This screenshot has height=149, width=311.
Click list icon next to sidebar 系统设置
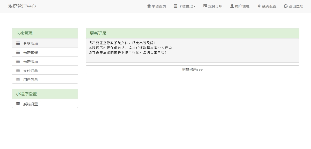click(x=18, y=104)
